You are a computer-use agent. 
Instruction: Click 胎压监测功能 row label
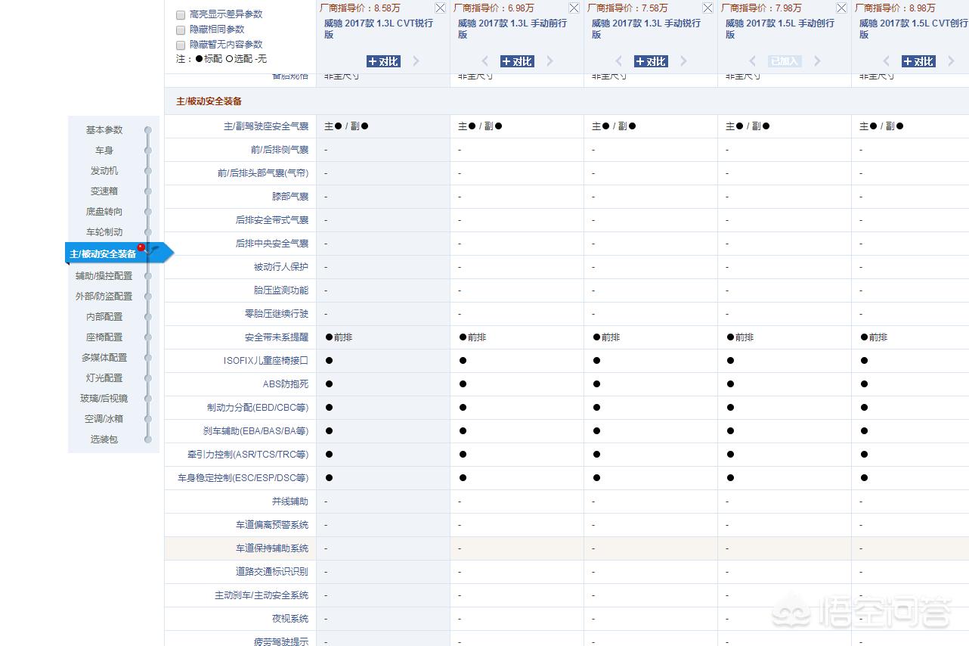pyautogui.click(x=281, y=290)
